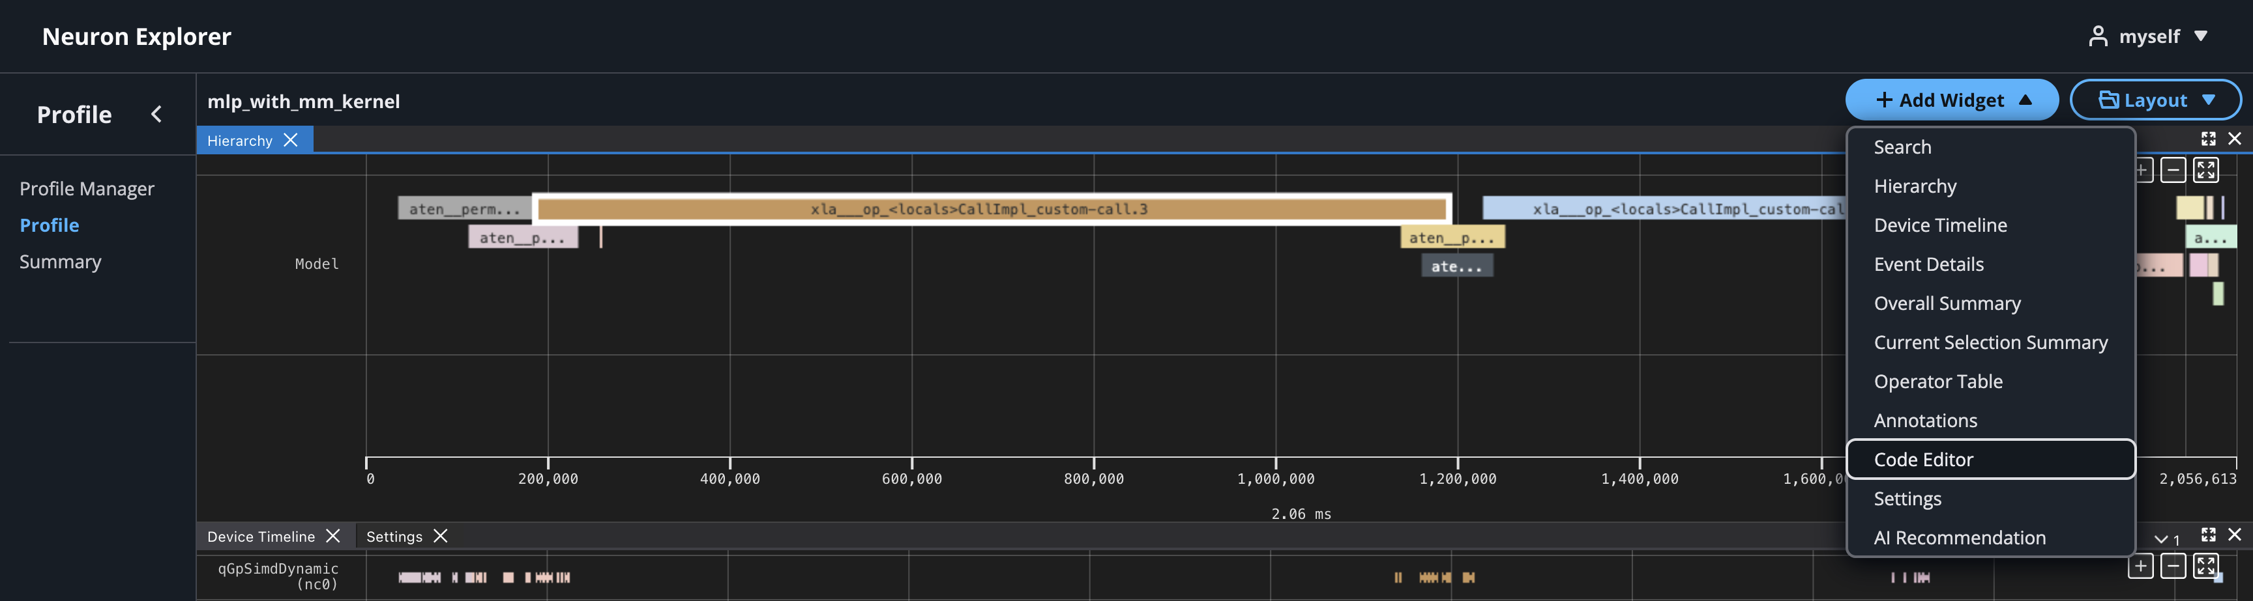Zoom in on the Device Timeline
The width and height of the screenshot is (2253, 601).
pyautogui.click(x=2141, y=566)
